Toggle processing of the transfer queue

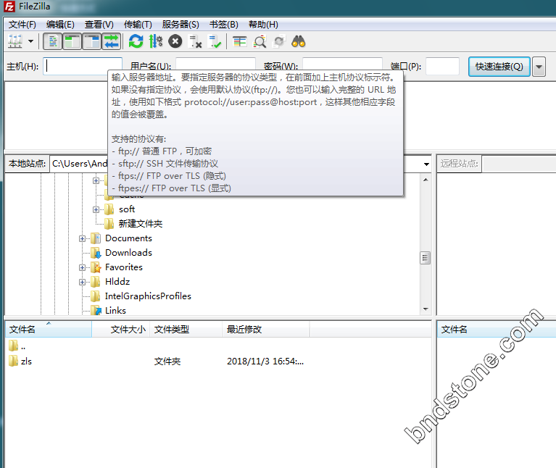coord(156,41)
